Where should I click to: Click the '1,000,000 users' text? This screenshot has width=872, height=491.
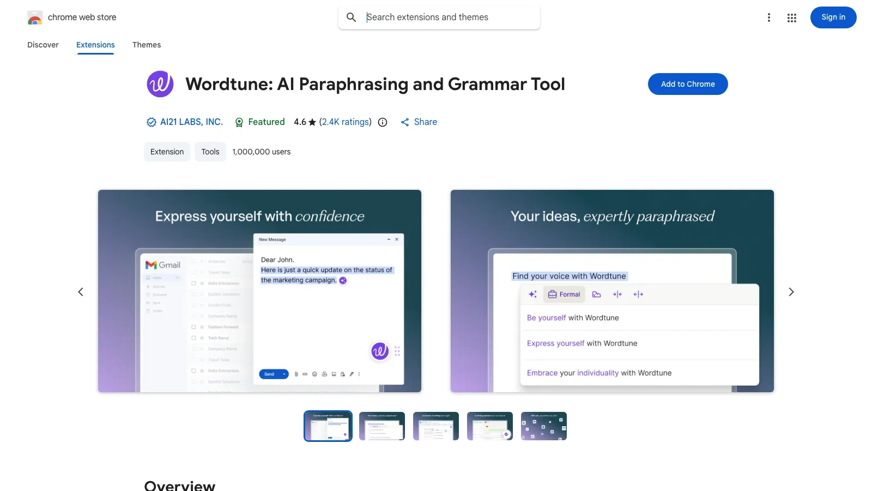(x=262, y=152)
